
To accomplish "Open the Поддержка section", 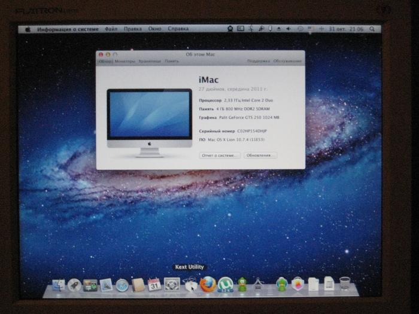I will pos(259,61).
